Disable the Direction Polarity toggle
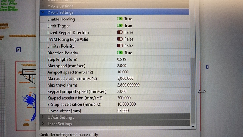The width and height of the screenshot is (243, 137). point(120,53)
